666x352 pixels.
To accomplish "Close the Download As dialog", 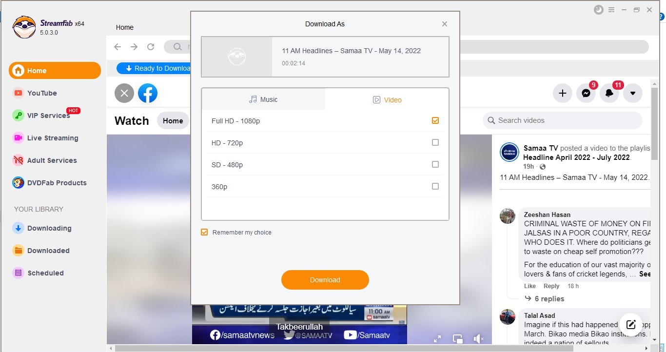I will 445,24.
